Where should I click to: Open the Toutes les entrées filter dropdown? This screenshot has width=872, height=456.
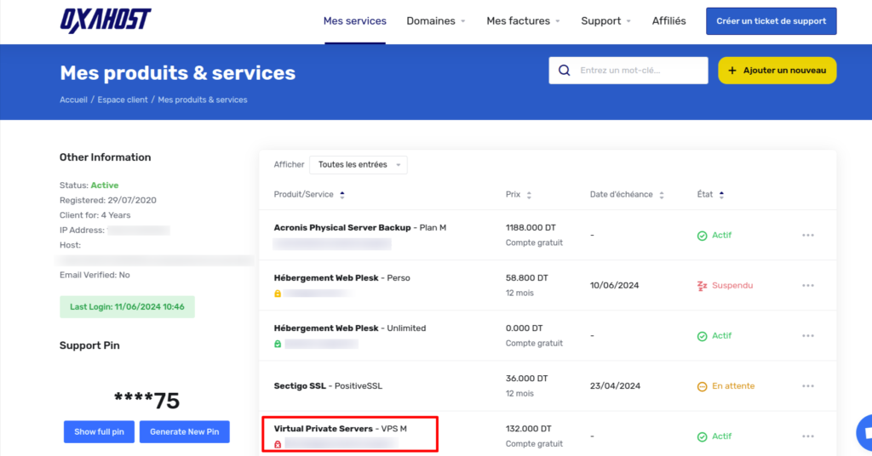pos(358,165)
